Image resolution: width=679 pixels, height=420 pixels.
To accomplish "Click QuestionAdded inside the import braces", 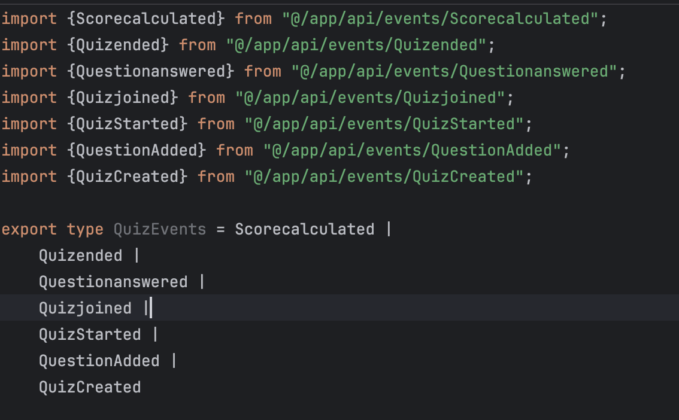I will click(x=137, y=150).
